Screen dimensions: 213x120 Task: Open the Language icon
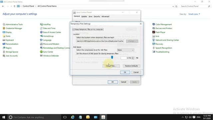point(46,40)
